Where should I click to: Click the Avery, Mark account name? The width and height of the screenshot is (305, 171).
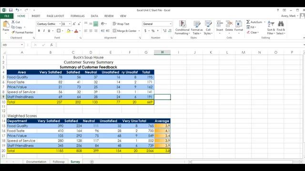pyautogui.click(x=288, y=16)
